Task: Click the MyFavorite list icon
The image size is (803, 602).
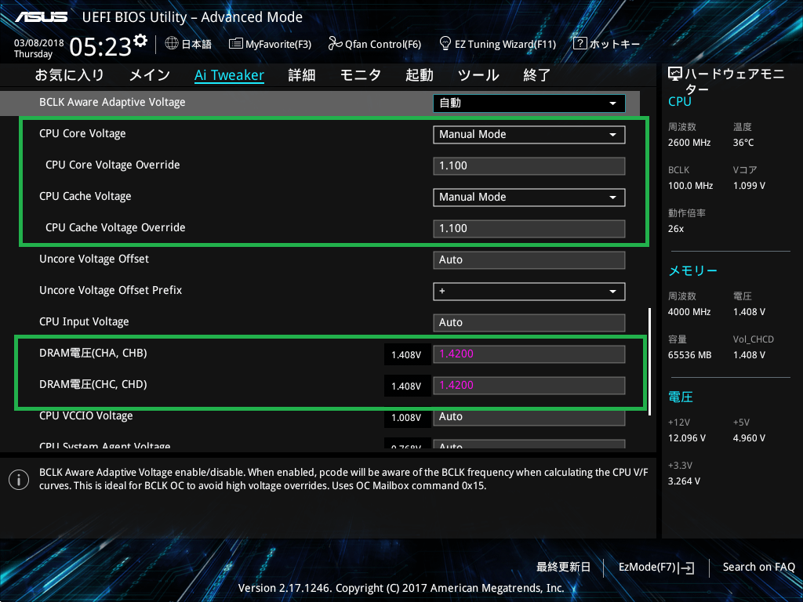Action: [x=235, y=44]
